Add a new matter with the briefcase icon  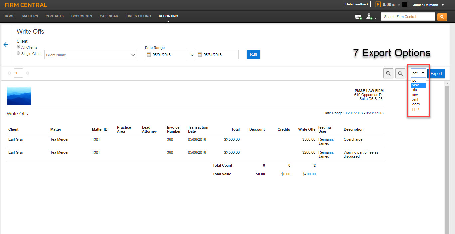pos(358,16)
